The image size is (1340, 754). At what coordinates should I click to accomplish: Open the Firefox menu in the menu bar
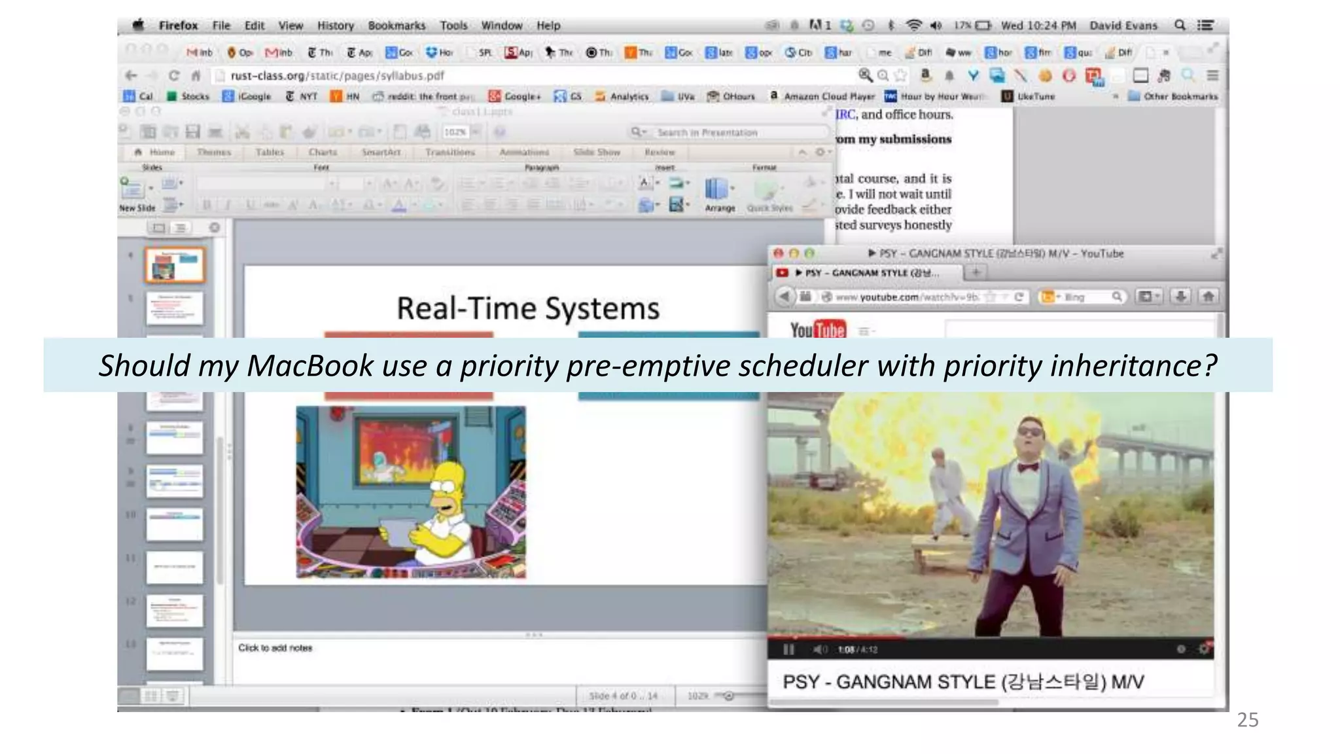(x=178, y=26)
